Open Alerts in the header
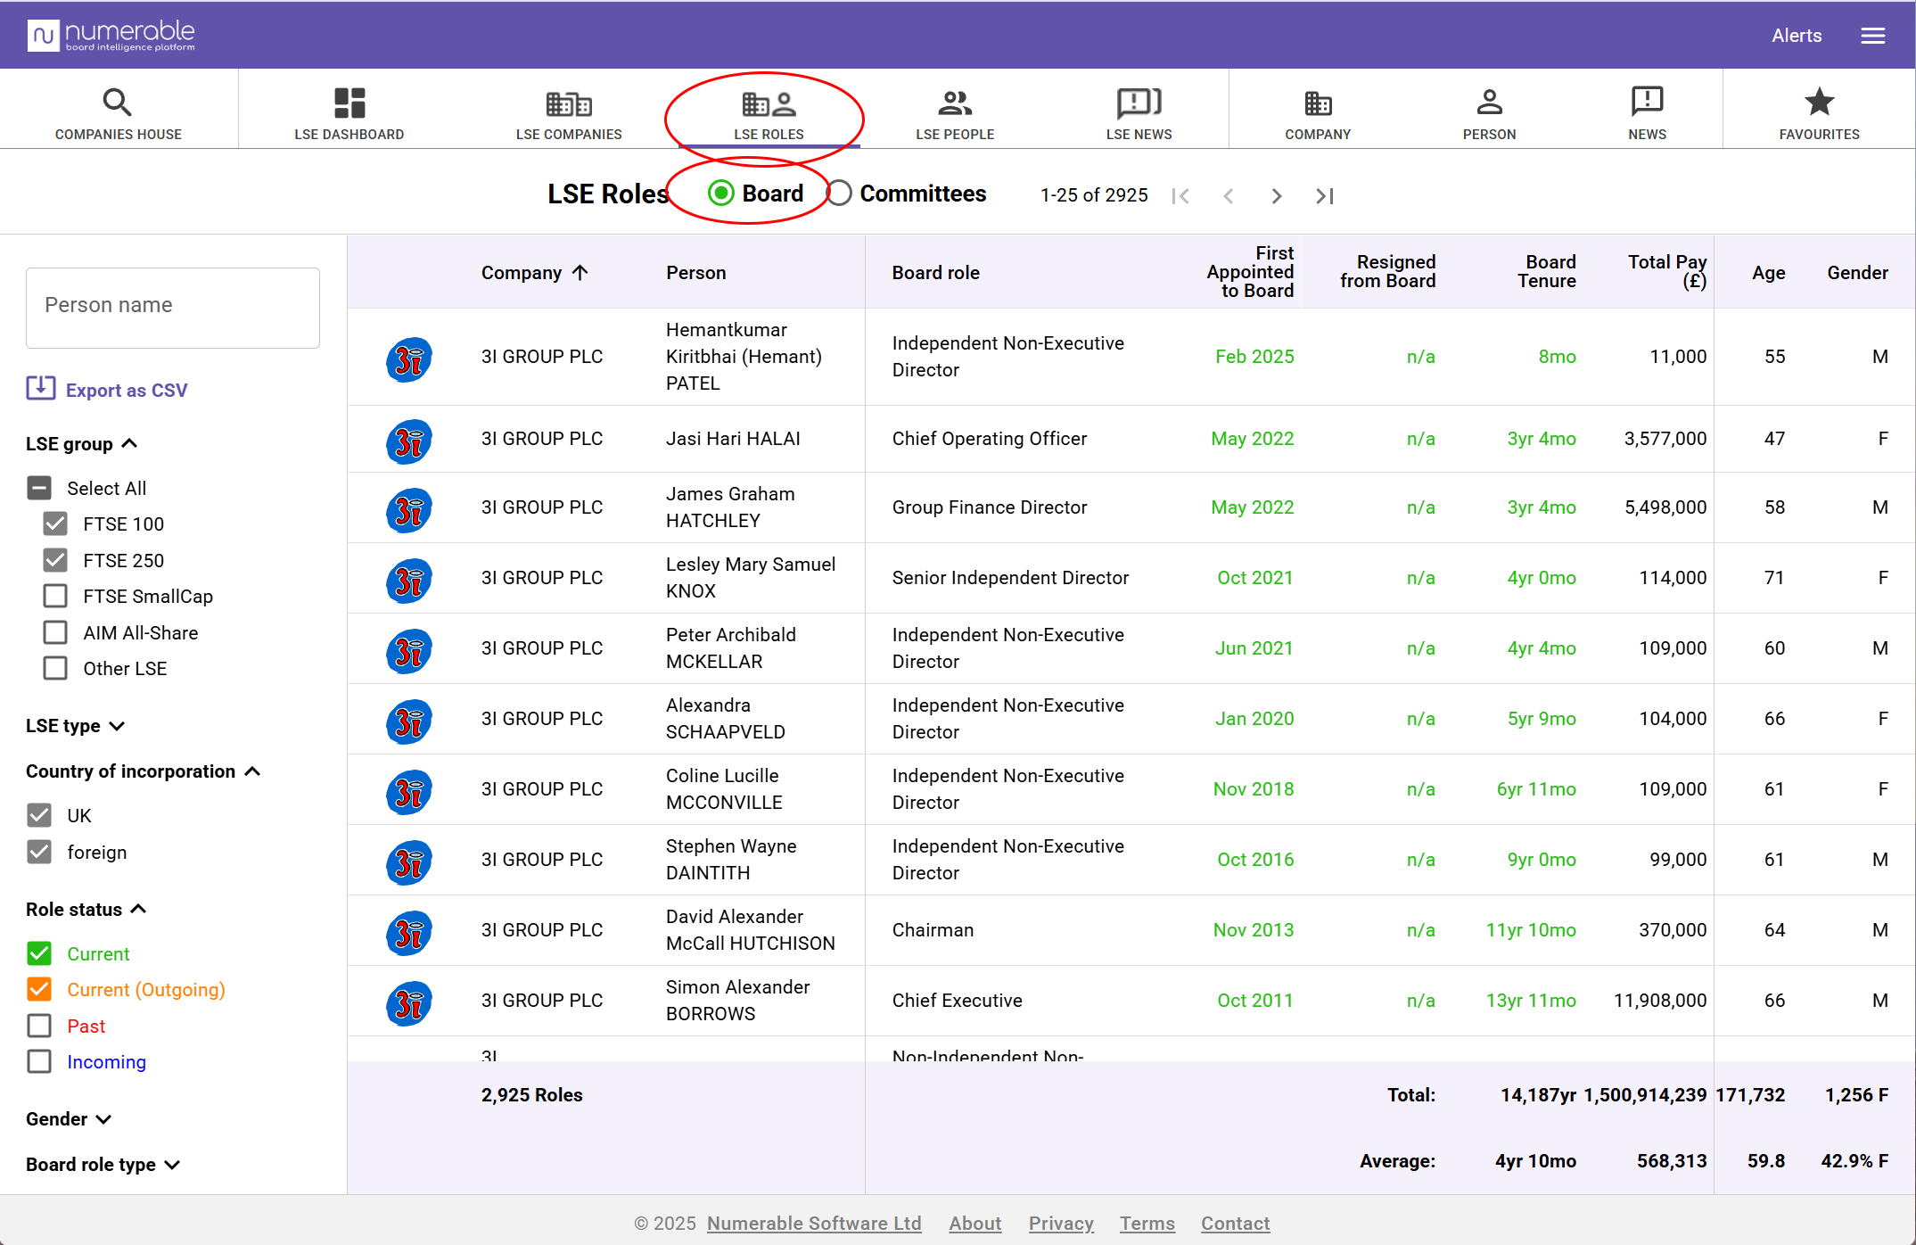 coord(1796,36)
